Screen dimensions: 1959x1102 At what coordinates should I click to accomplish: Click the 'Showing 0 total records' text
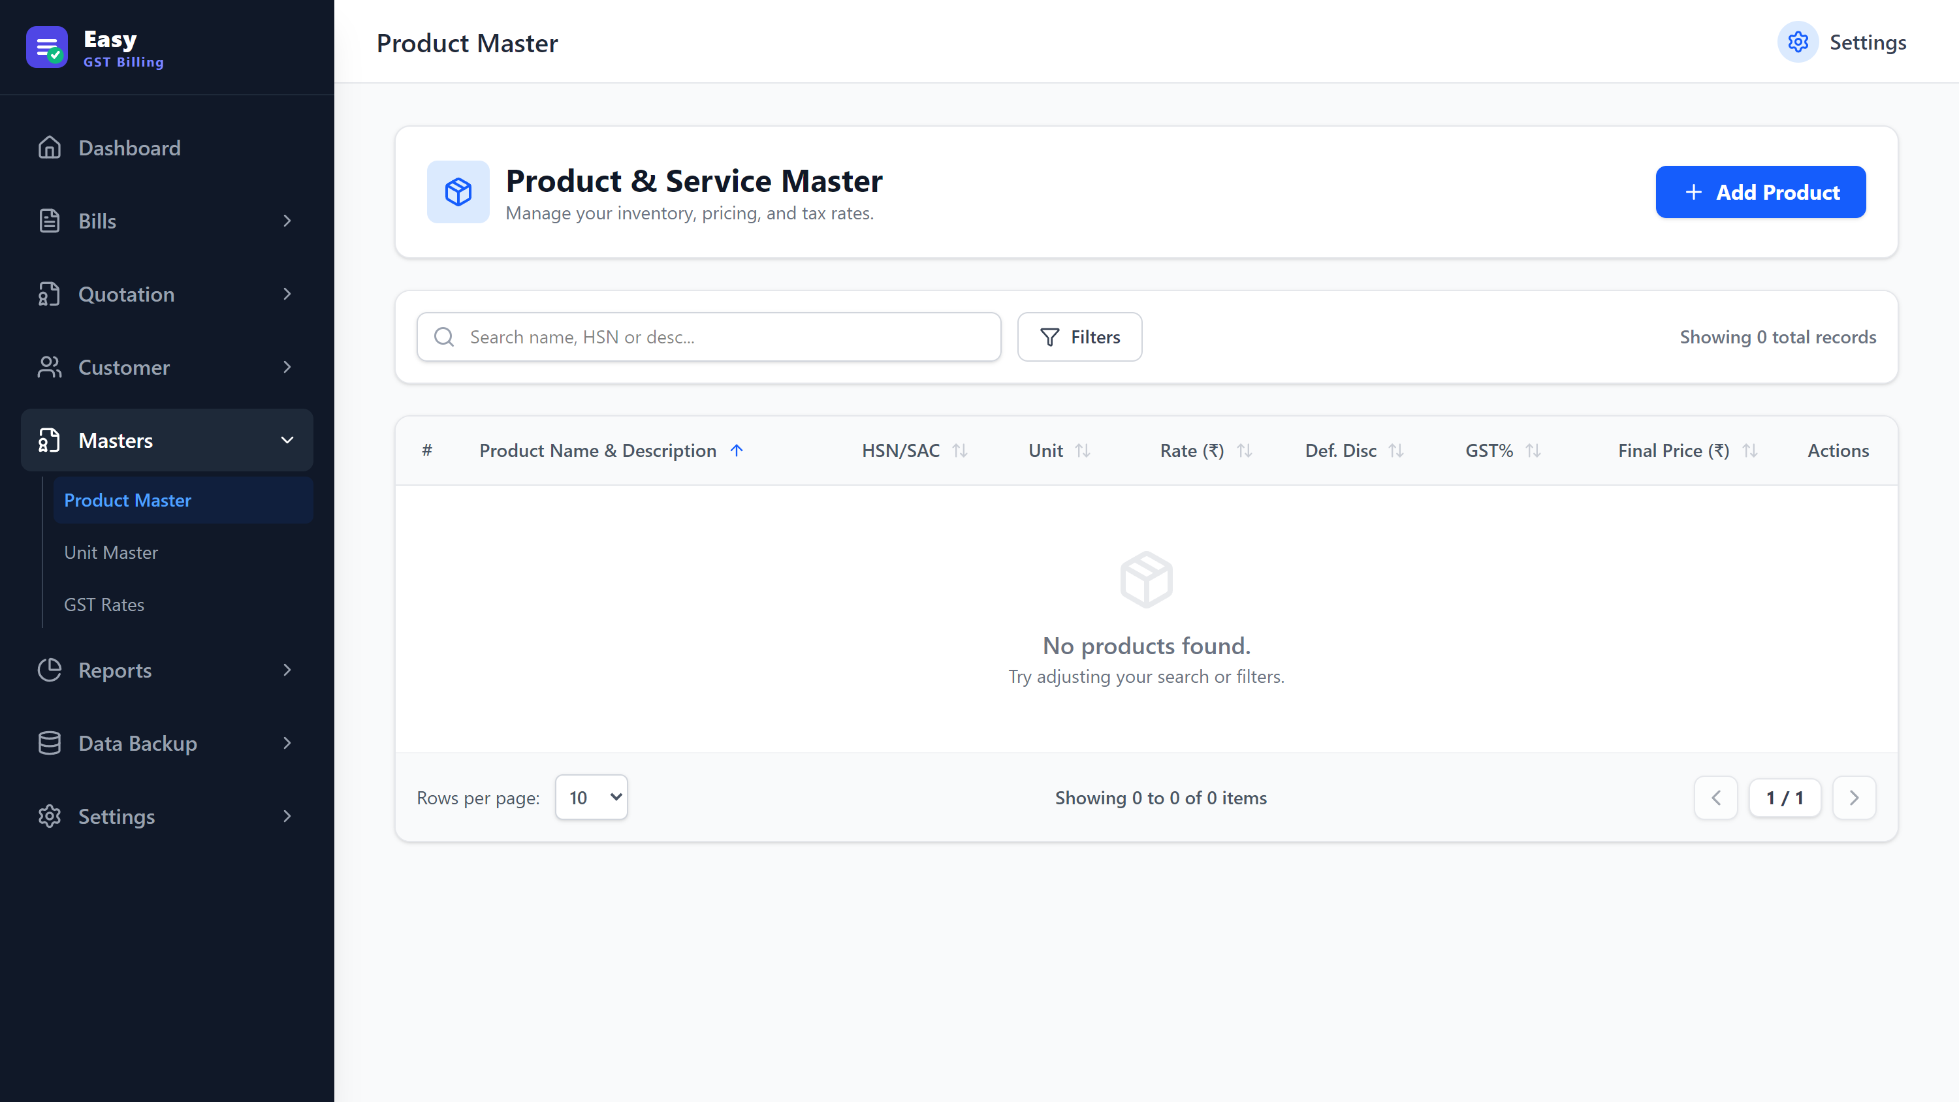(1778, 337)
